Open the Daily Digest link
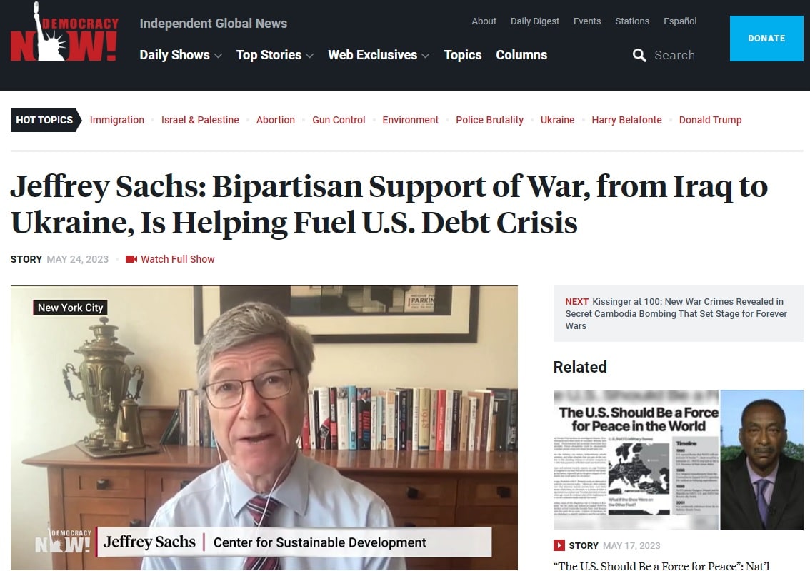This screenshot has width=810, height=571. pyautogui.click(x=535, y=21)
